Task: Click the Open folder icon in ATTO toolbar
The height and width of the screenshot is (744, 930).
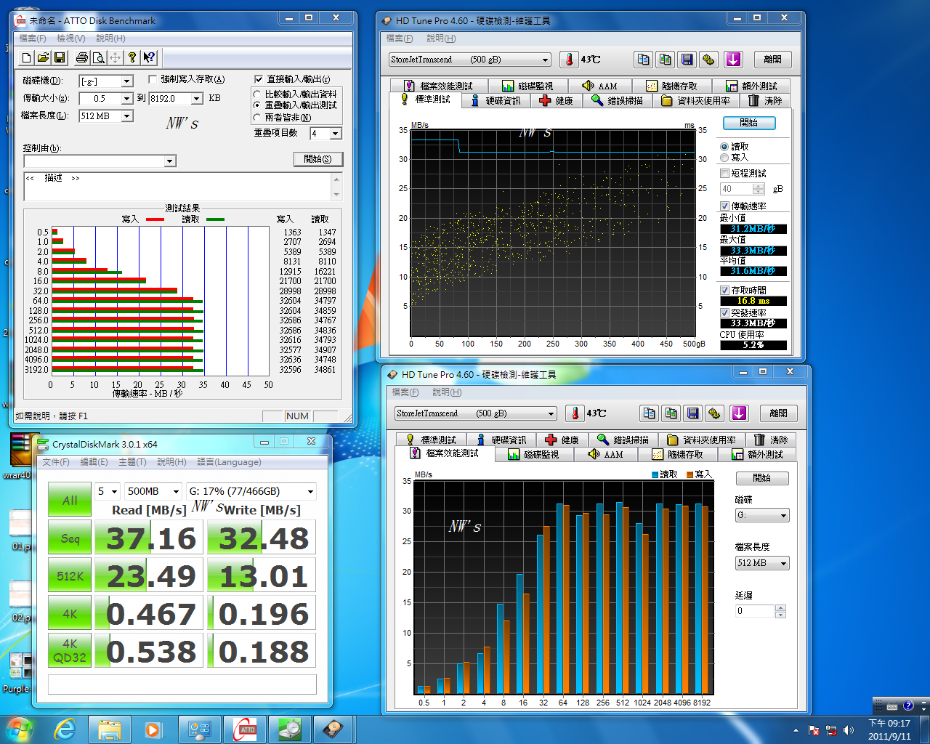Action: point(43,57)
